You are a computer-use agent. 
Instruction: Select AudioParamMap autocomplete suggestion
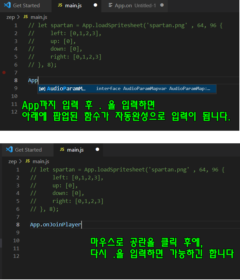[127, 89]
